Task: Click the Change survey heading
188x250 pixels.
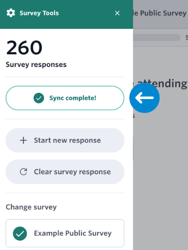Action: 31,207
